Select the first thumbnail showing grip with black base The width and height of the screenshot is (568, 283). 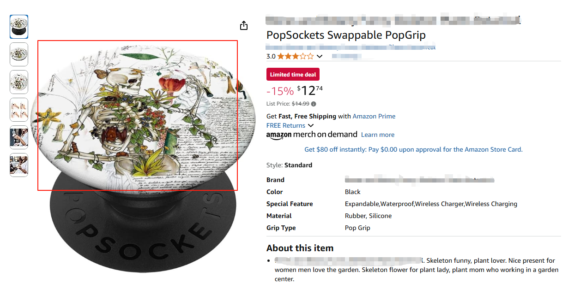pos(19,27)
